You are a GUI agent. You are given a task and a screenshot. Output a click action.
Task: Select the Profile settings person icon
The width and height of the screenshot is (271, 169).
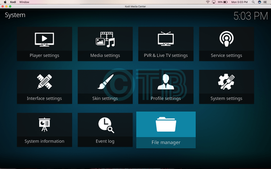(x=166, y=82)
